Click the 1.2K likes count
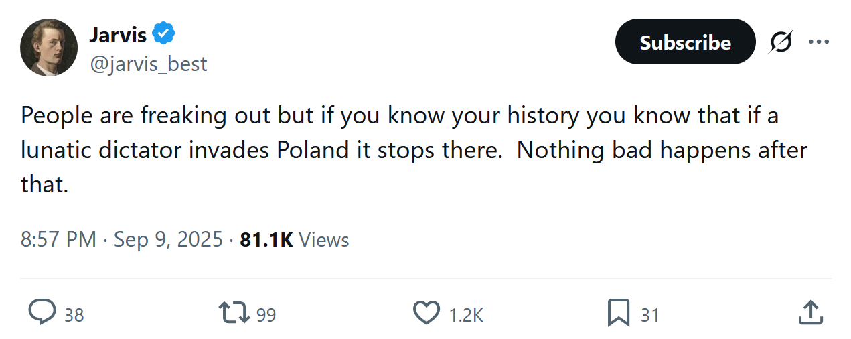This screenshot has height=339, width=851. [x=465, y=315]
